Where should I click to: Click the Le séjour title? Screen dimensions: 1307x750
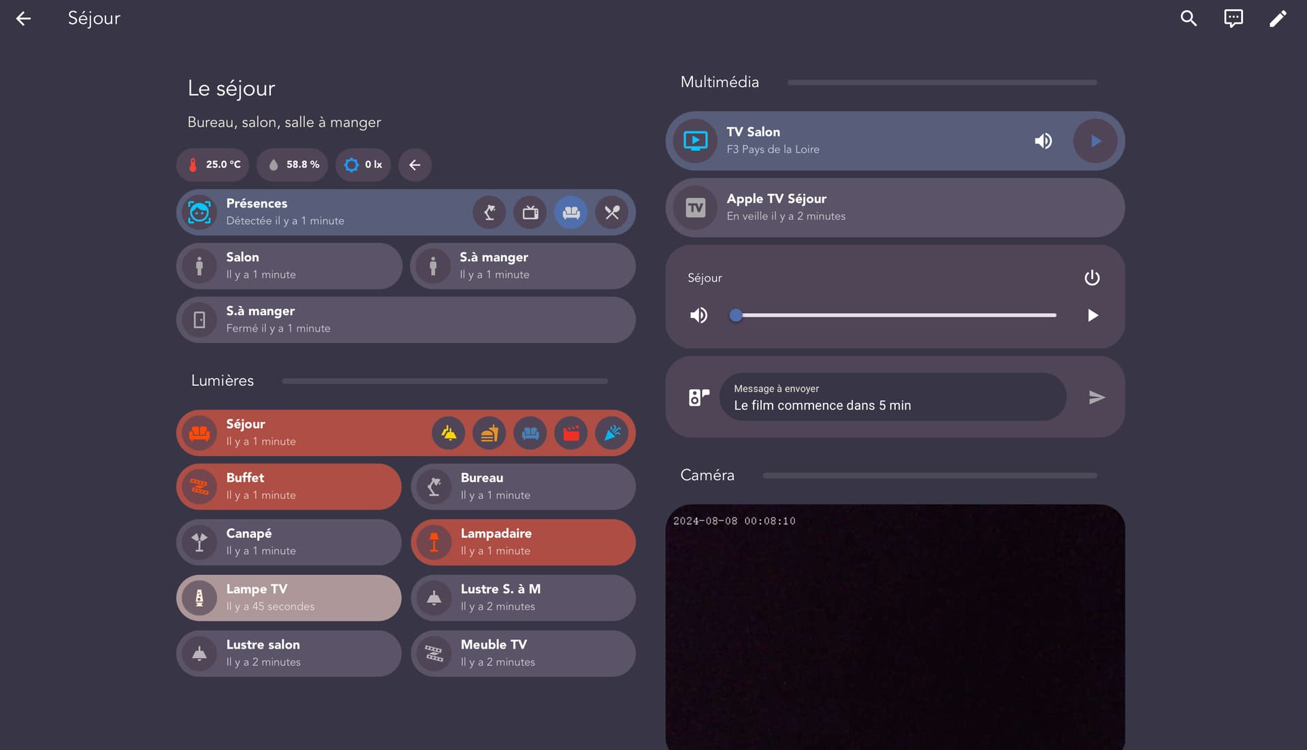(231, 88)
